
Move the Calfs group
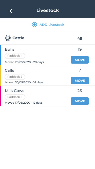[x=80, y=81]
